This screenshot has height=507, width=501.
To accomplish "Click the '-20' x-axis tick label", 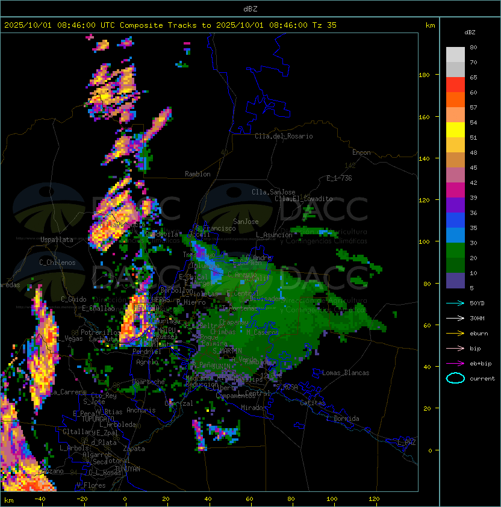I will click(82, 499).
